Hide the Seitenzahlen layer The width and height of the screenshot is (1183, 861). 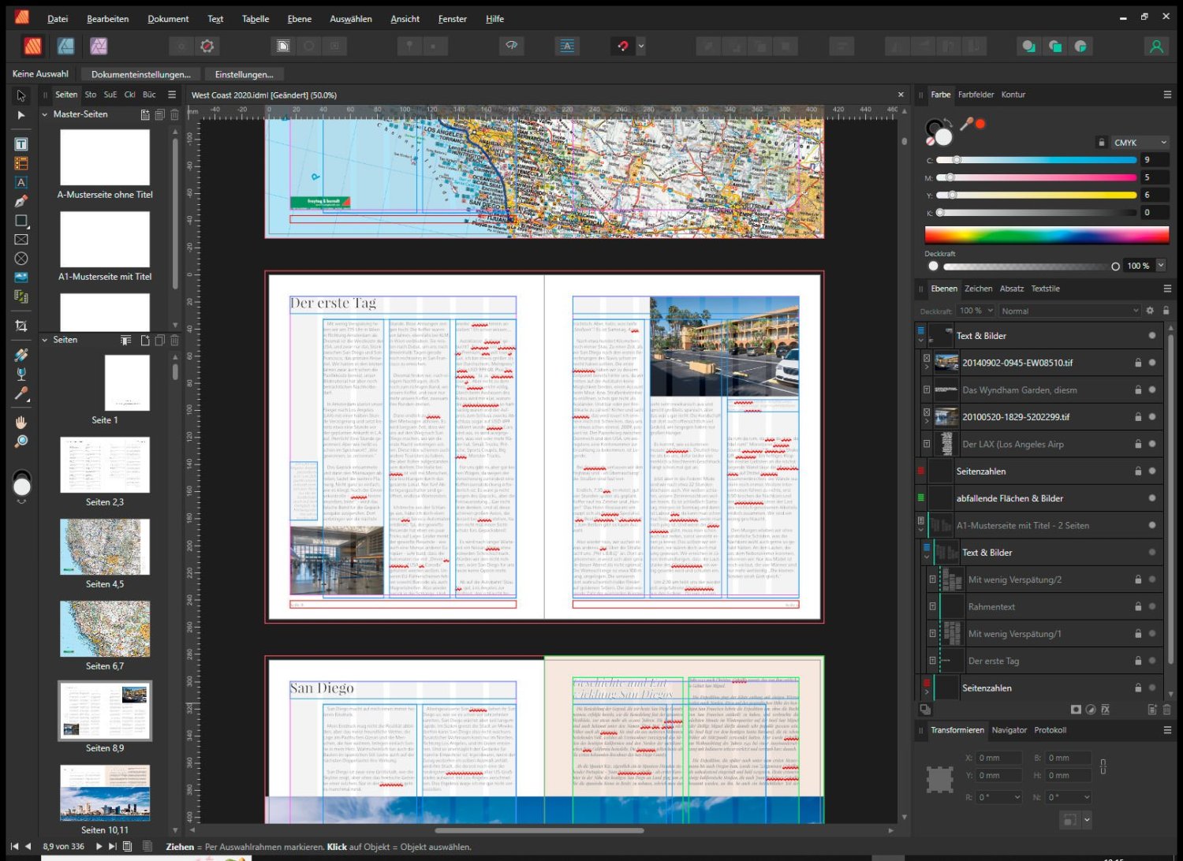[x=1151, y=470]
